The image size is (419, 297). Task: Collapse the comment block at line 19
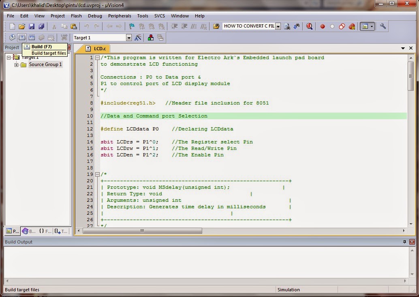coord(97,174)
